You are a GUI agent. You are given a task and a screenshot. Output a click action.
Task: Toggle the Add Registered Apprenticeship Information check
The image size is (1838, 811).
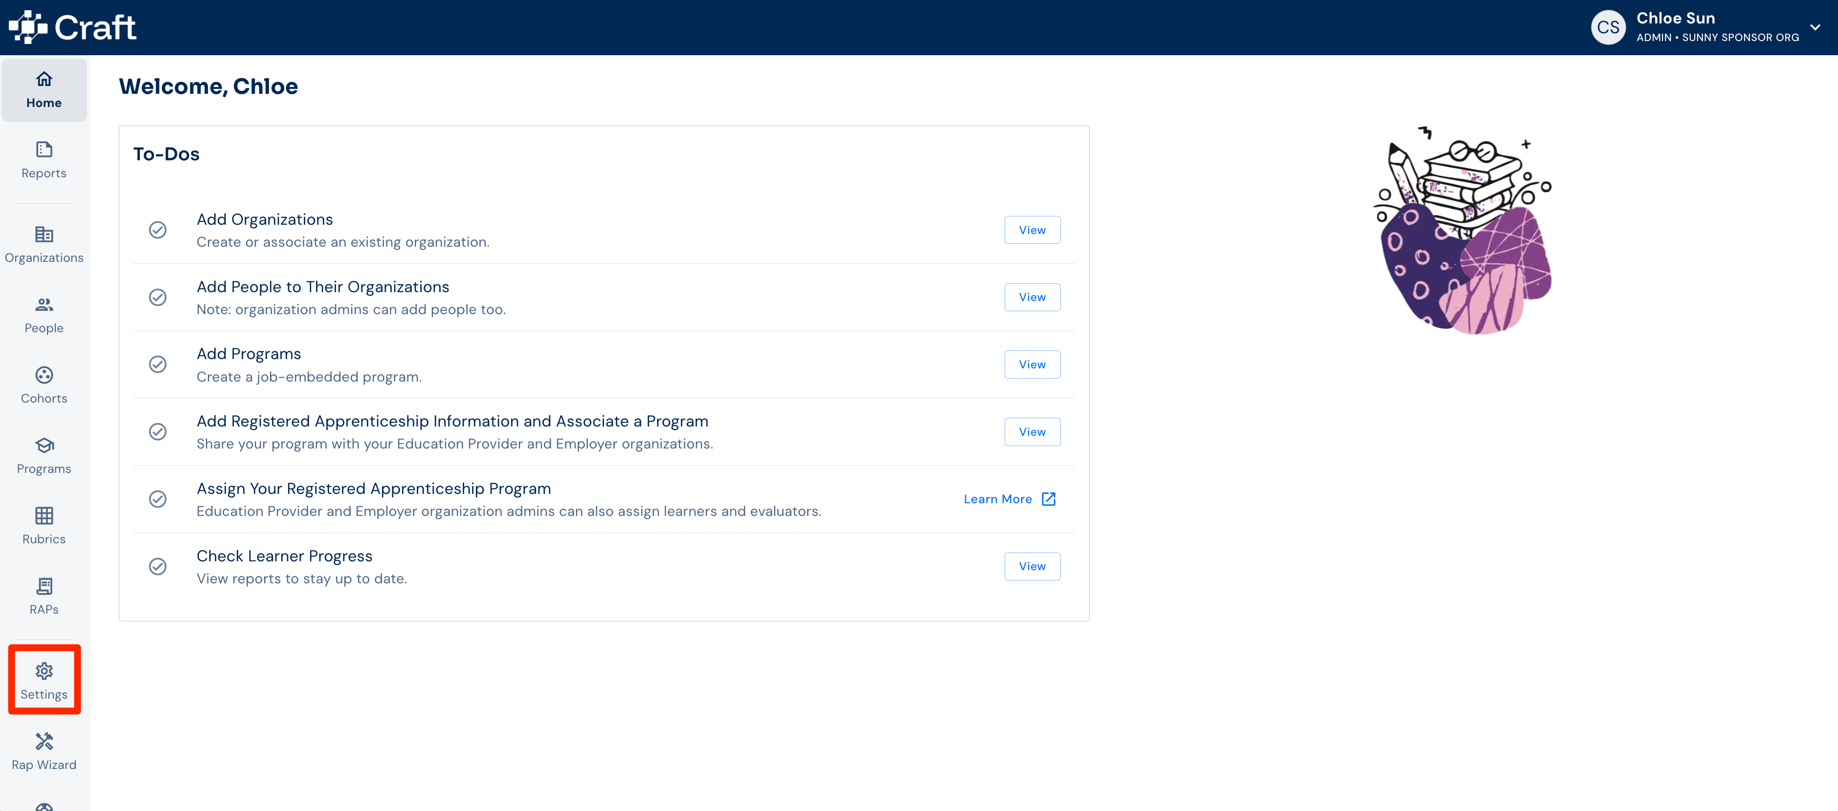point(157,432)
